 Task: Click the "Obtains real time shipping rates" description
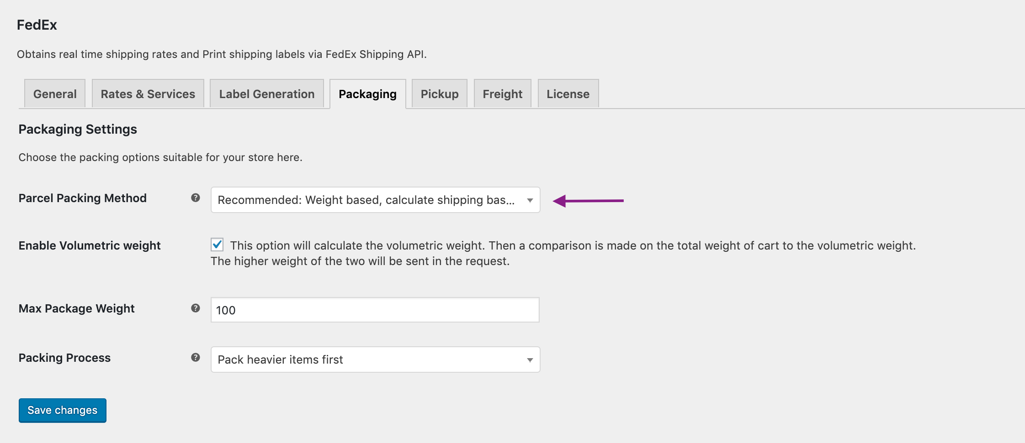tap(222, 54)
